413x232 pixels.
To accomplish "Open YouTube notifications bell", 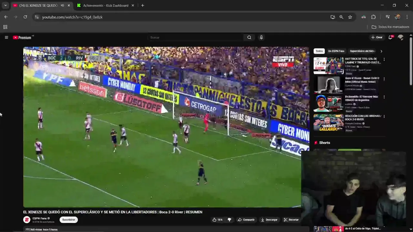I will 390,37.
